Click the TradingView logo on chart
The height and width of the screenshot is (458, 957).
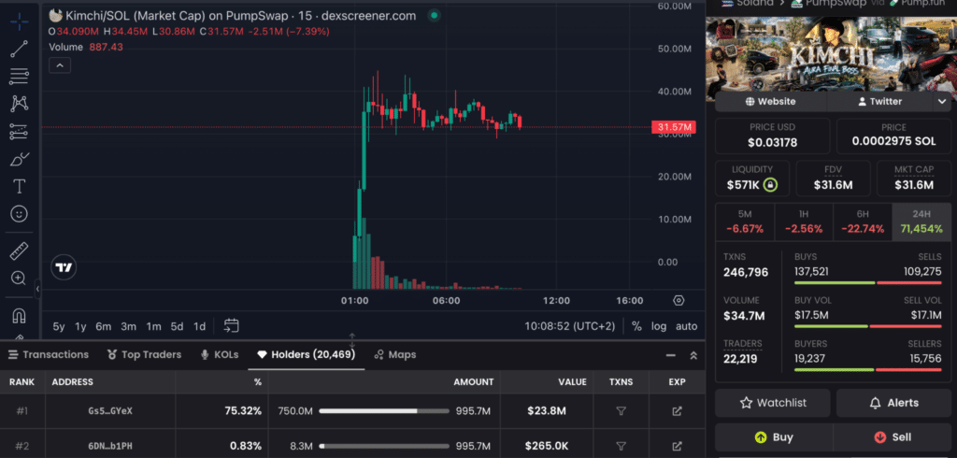[x=64, y=267]
